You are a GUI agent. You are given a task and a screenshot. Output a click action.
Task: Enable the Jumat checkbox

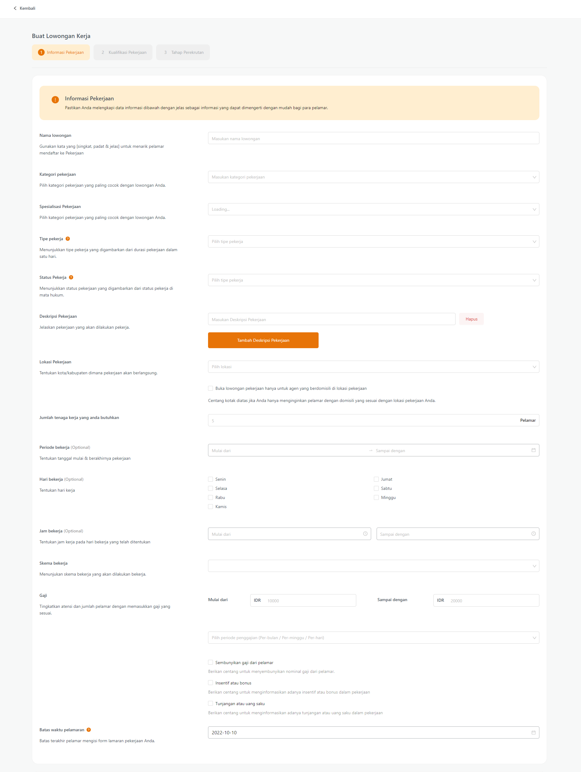click(376, 479)
